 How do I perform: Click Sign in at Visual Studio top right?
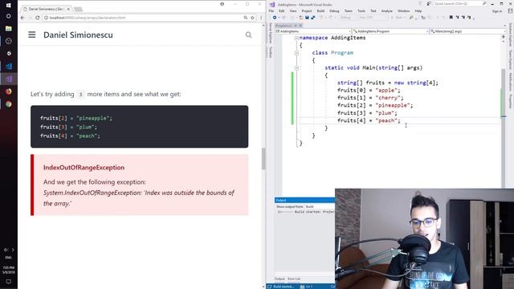coord(496,11)
